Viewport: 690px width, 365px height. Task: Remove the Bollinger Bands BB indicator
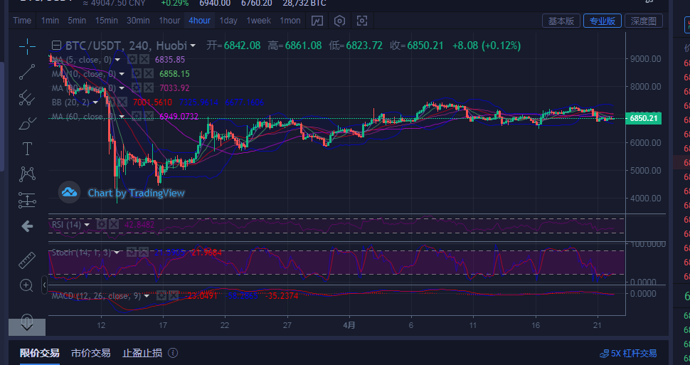pos(122,102)
